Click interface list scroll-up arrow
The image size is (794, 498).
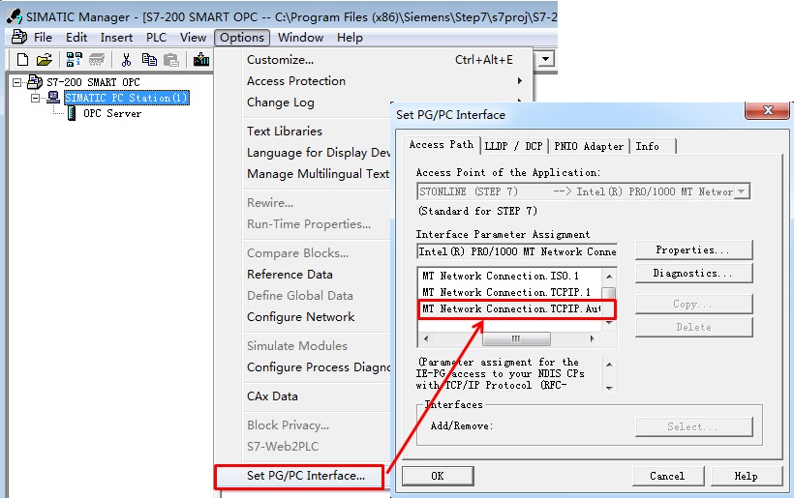coord(609,276)
